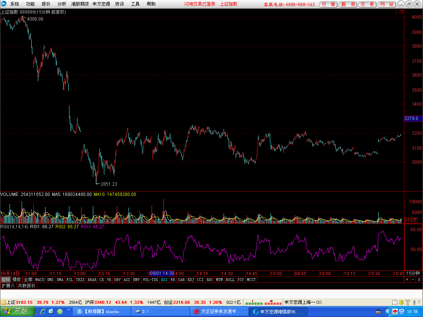Select the 指标 tab
This screenshot has height=317, width=423.
coord(6,280)
